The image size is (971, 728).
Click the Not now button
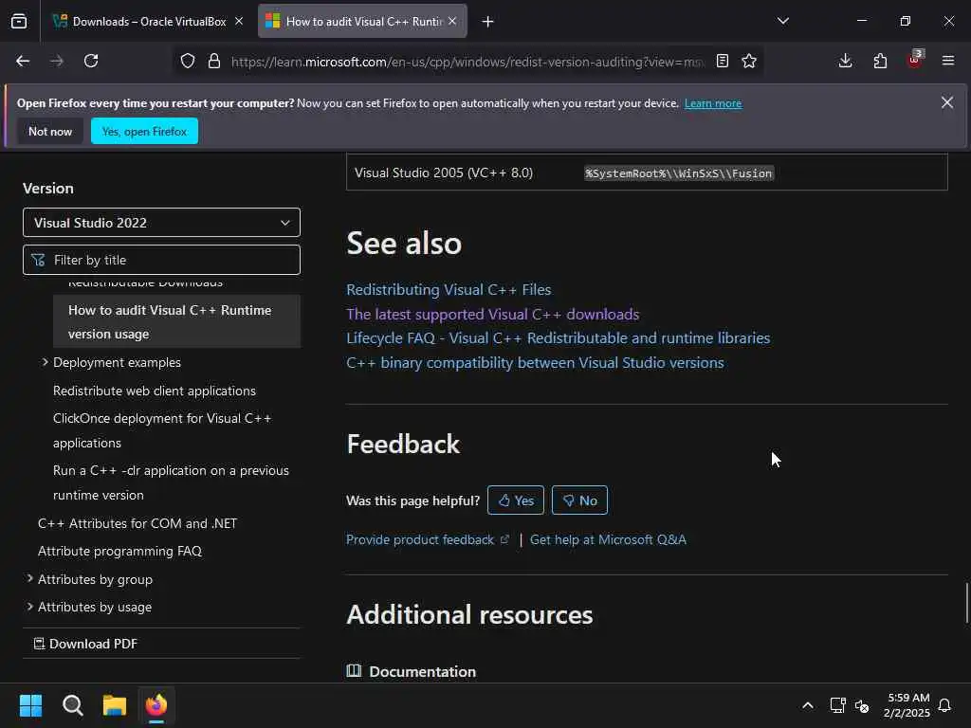coord(50,131)
